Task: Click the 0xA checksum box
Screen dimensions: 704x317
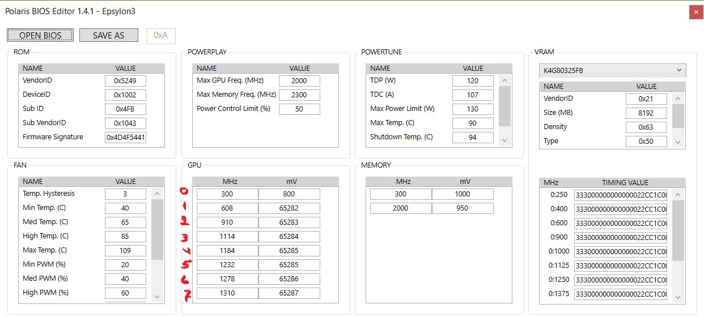Action: point(161,35)
